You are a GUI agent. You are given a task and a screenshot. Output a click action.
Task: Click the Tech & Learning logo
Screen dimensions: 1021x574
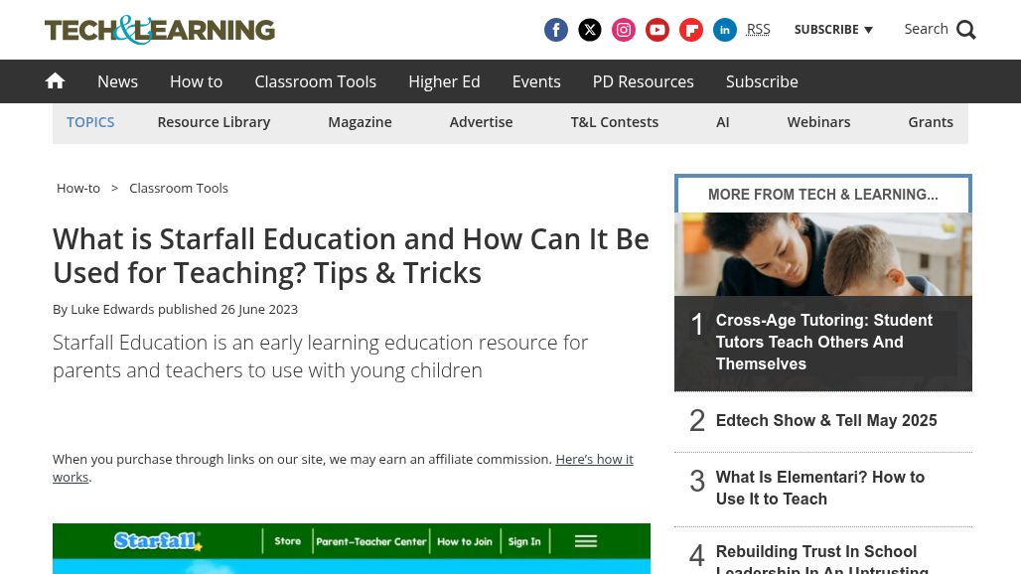point(160,29)
